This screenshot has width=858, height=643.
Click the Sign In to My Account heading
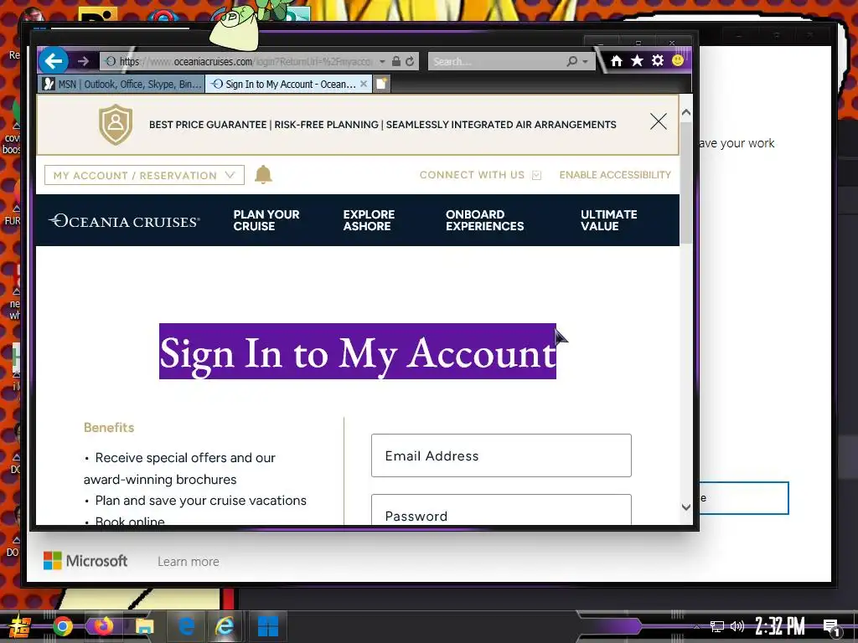pyautogui.click(x=358, y=352)
